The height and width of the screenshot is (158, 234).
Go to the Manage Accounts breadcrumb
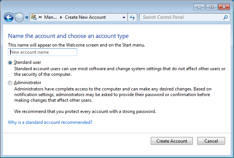coord(51,17)
